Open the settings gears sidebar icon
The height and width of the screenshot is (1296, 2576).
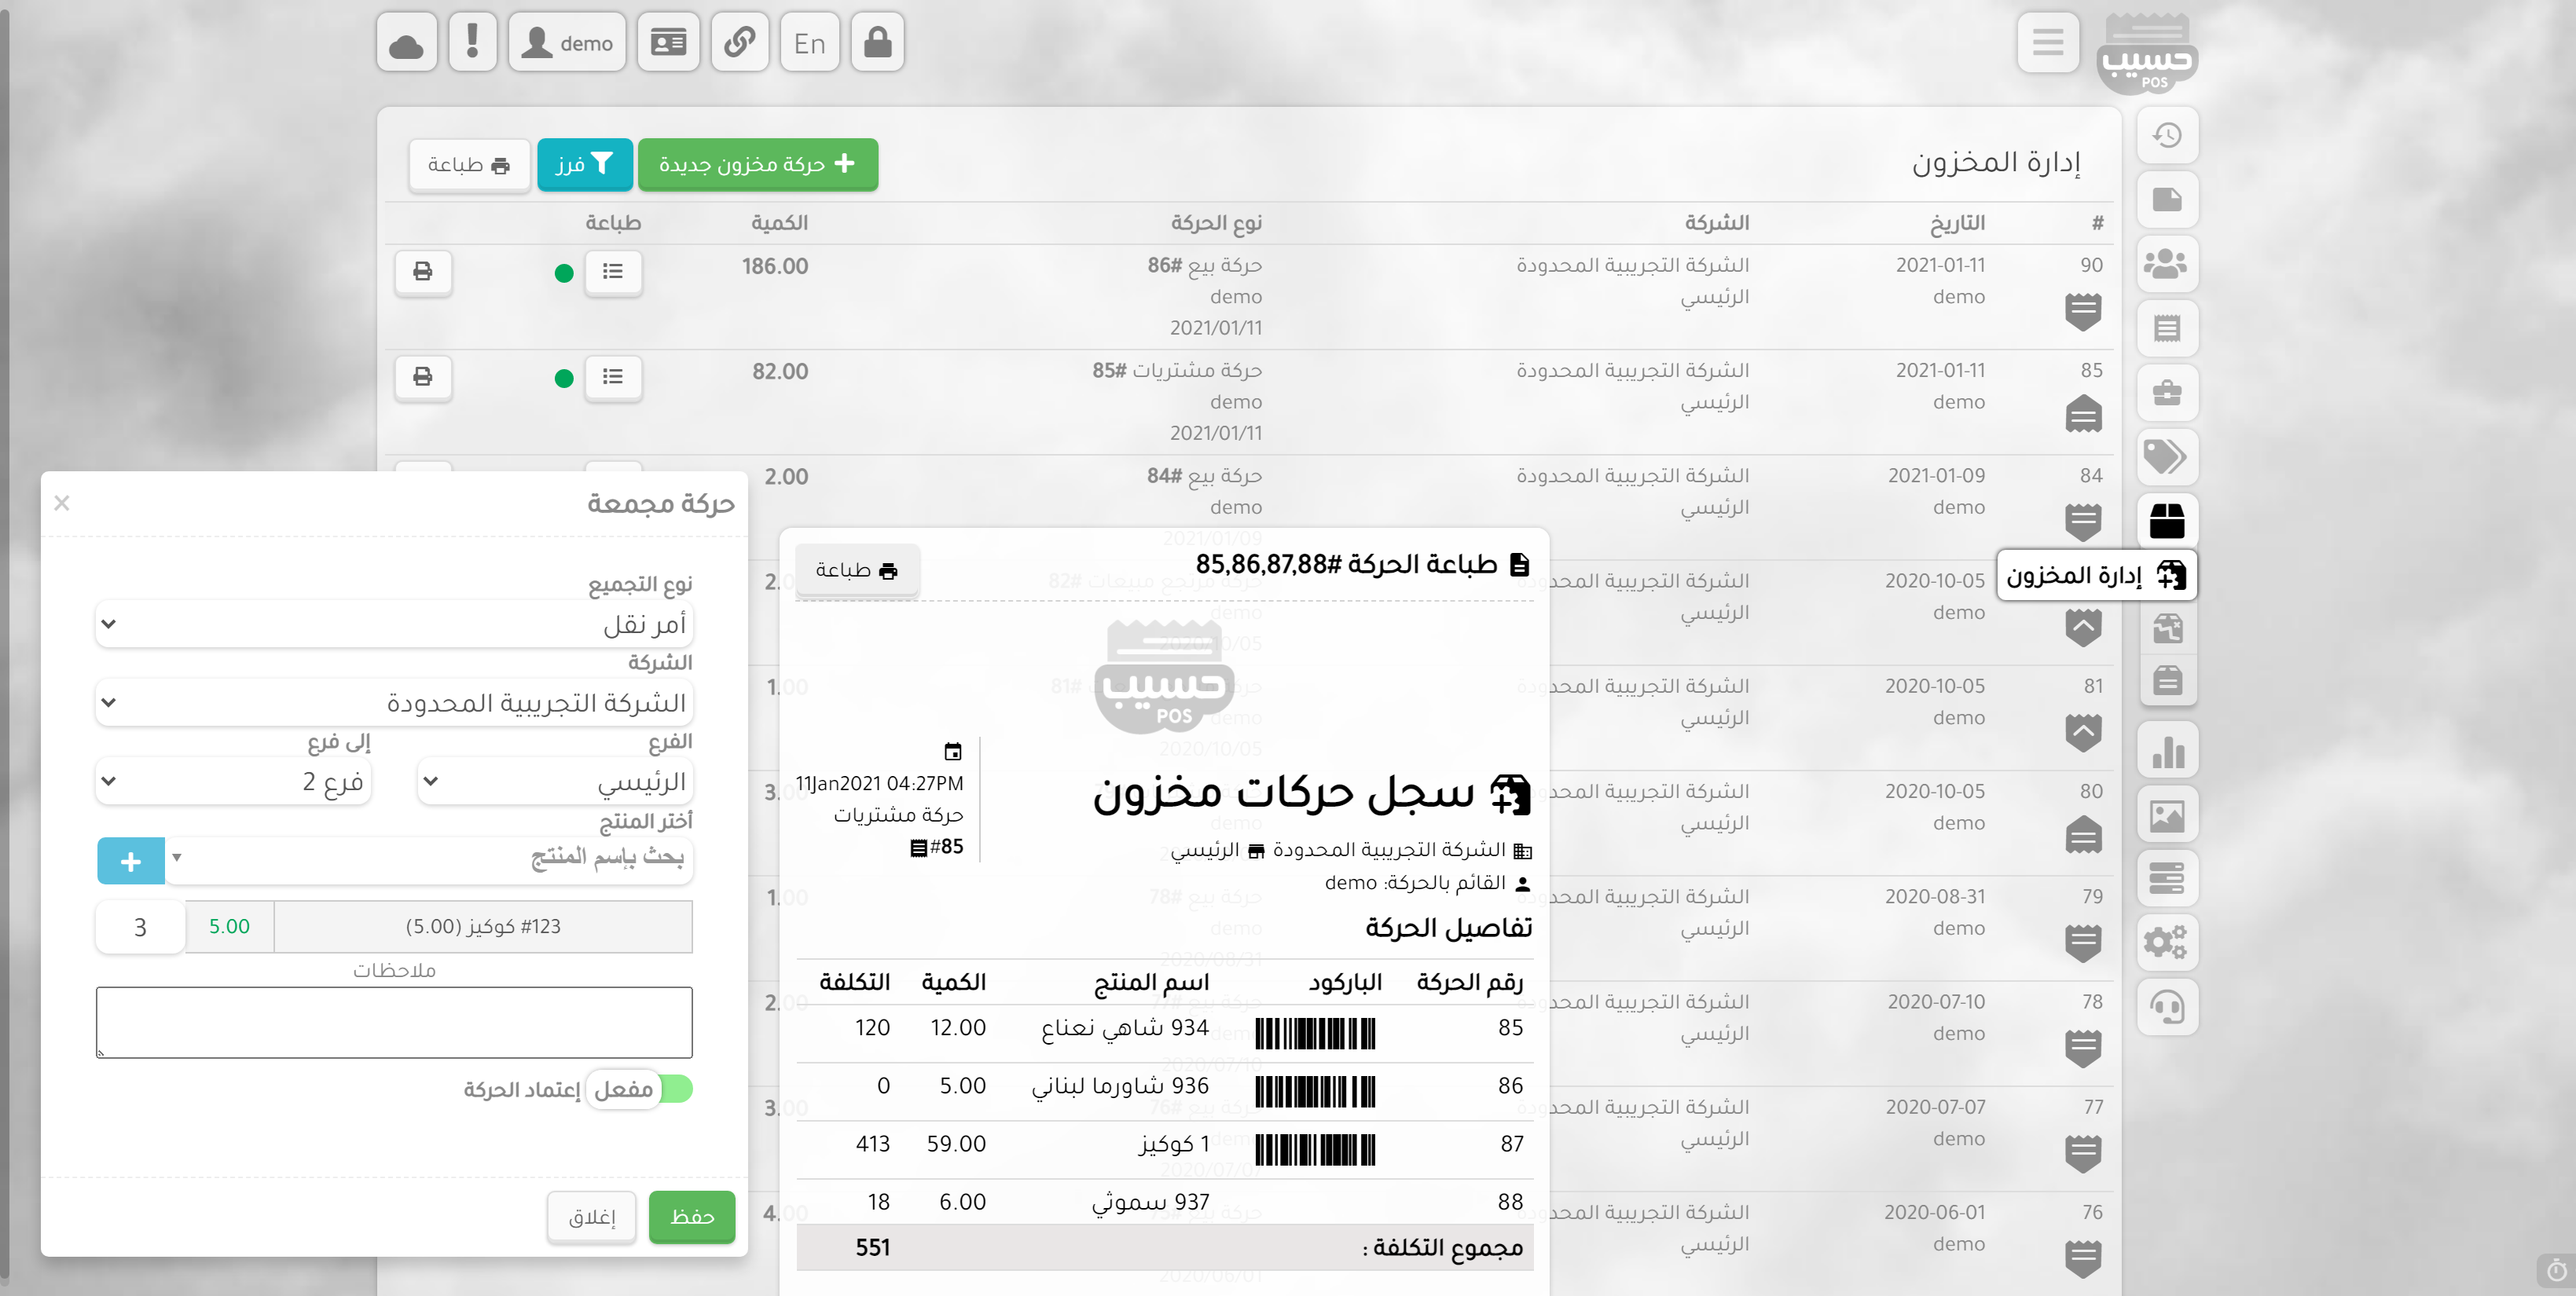pos(2166,943)
